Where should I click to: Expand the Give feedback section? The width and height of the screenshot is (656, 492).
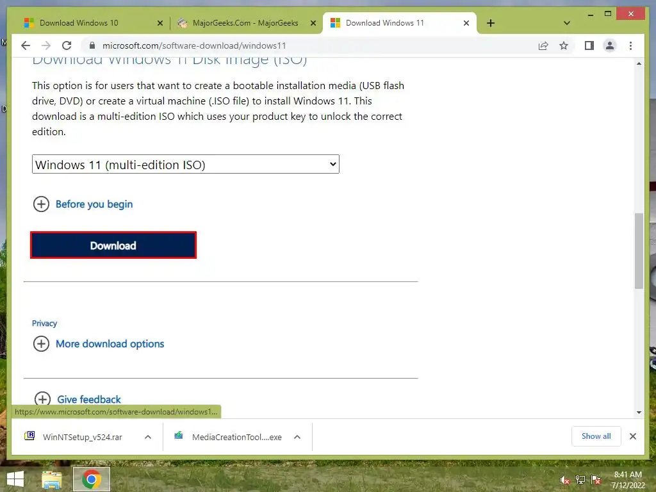pos(42,399)
